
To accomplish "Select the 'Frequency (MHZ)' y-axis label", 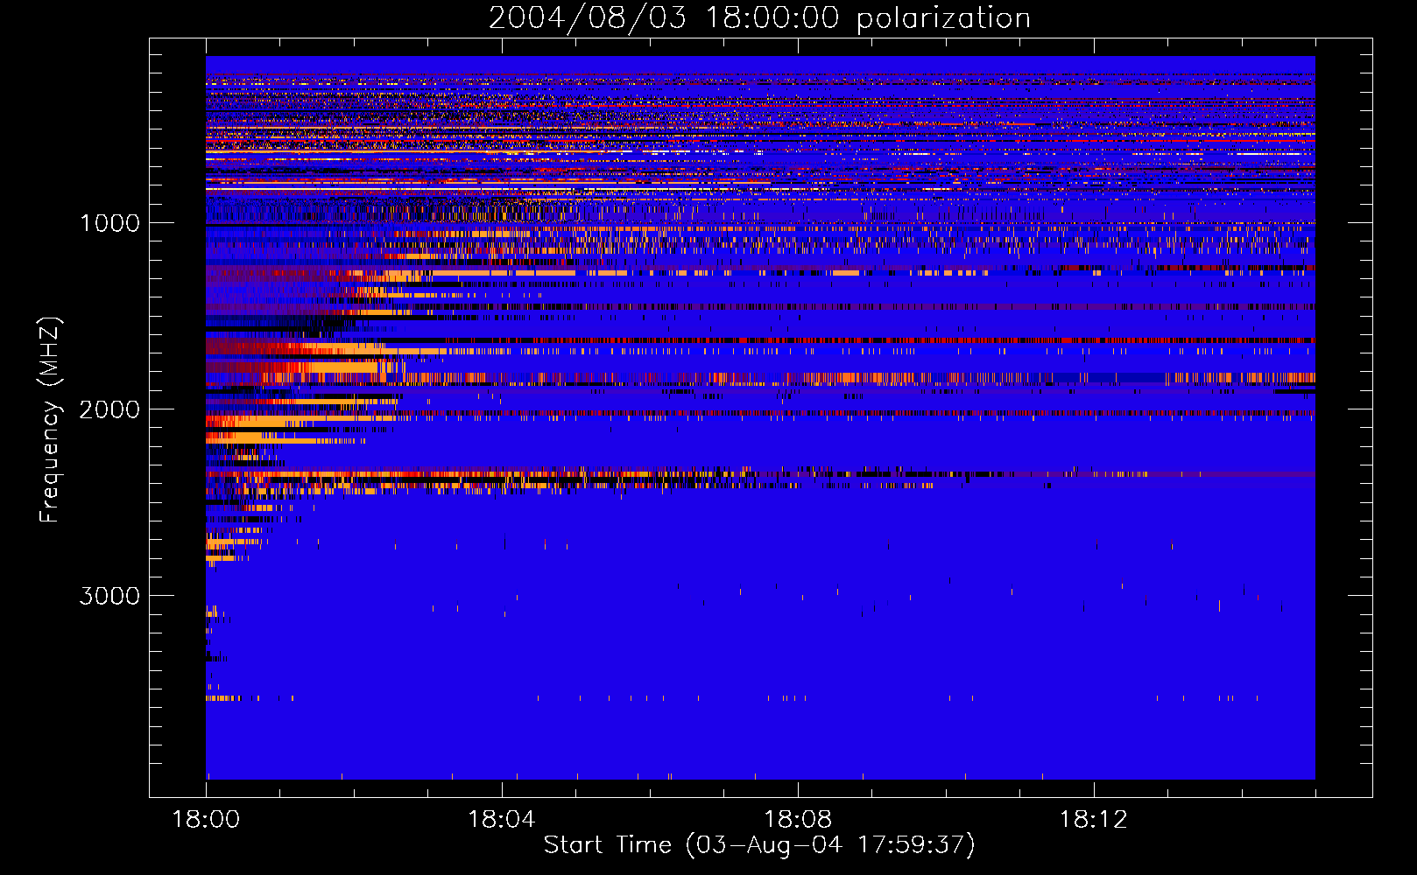I will [50, 420].
